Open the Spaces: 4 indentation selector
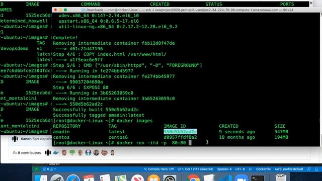322x181 pixels. coord(224,169)
